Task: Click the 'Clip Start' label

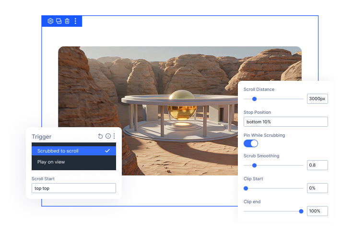Action: pyautogui.click(x=253, y=179)
